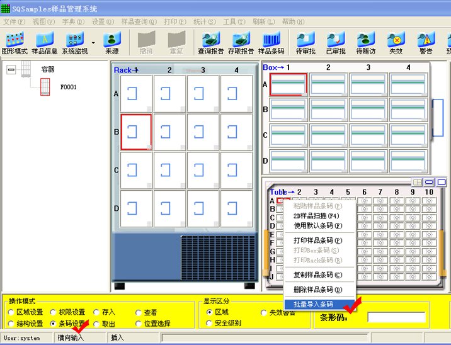Screen dimensions: 451x345
Task: Open the 待审批 pending approval icon
Action: (305, 42)
